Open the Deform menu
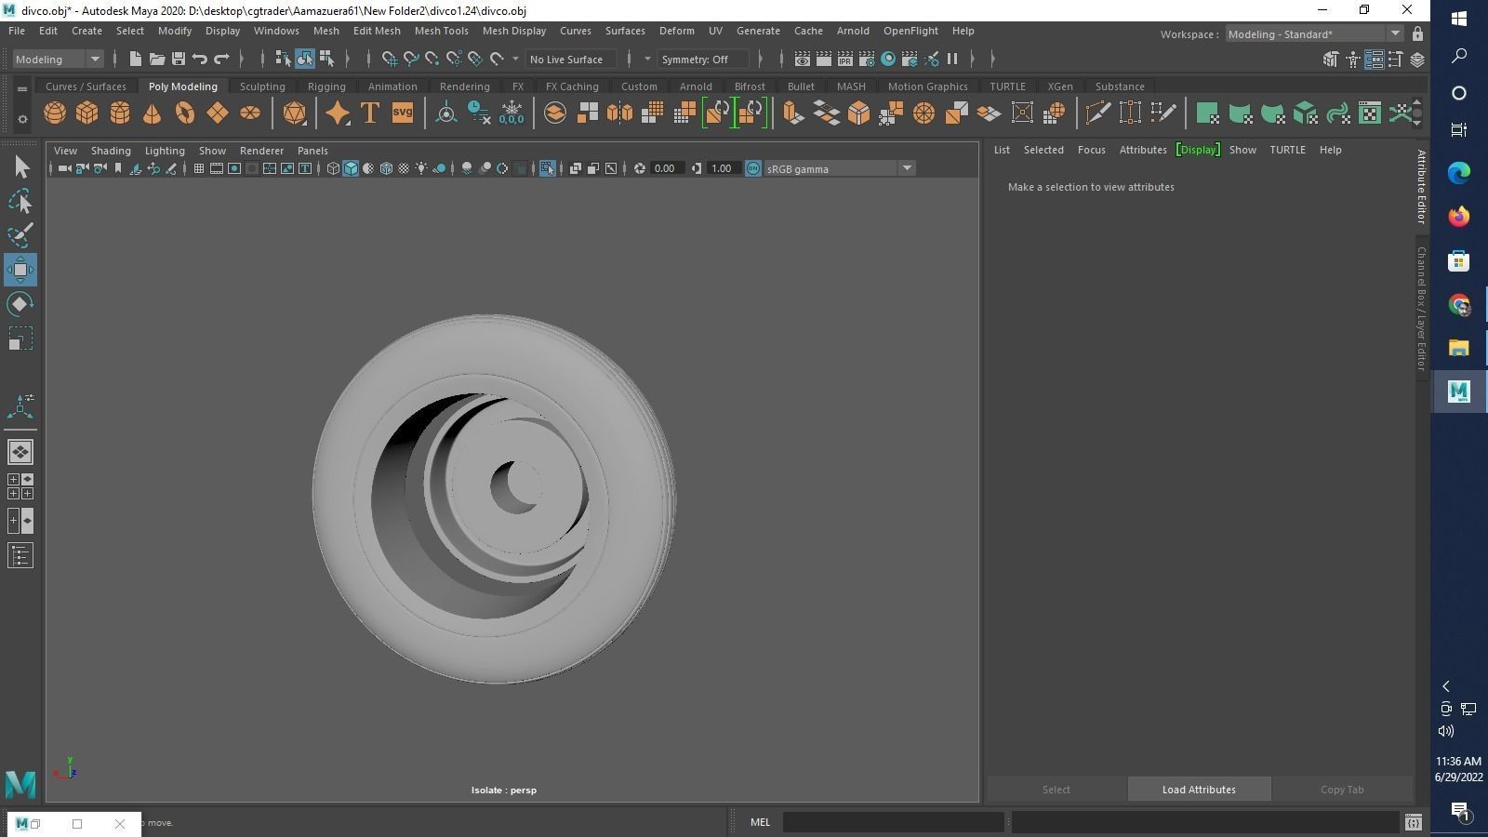This screenshot has height=837, width=1488. (x=677, y=31)
